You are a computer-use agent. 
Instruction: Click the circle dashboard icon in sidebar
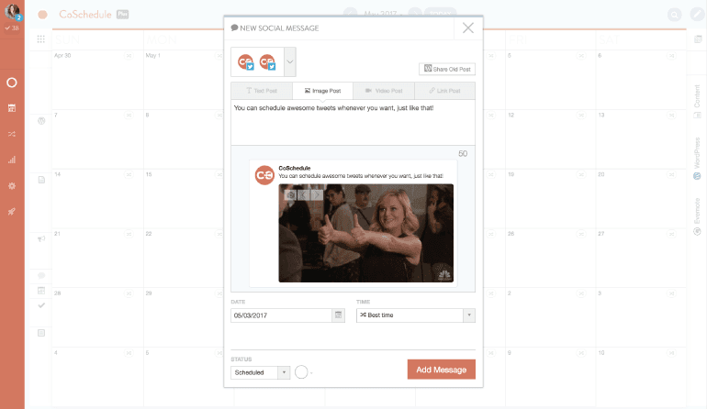point(12,83)
